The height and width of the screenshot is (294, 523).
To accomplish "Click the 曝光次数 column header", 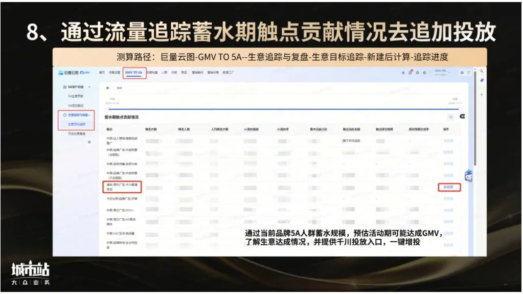I will (x=151, y=129).
